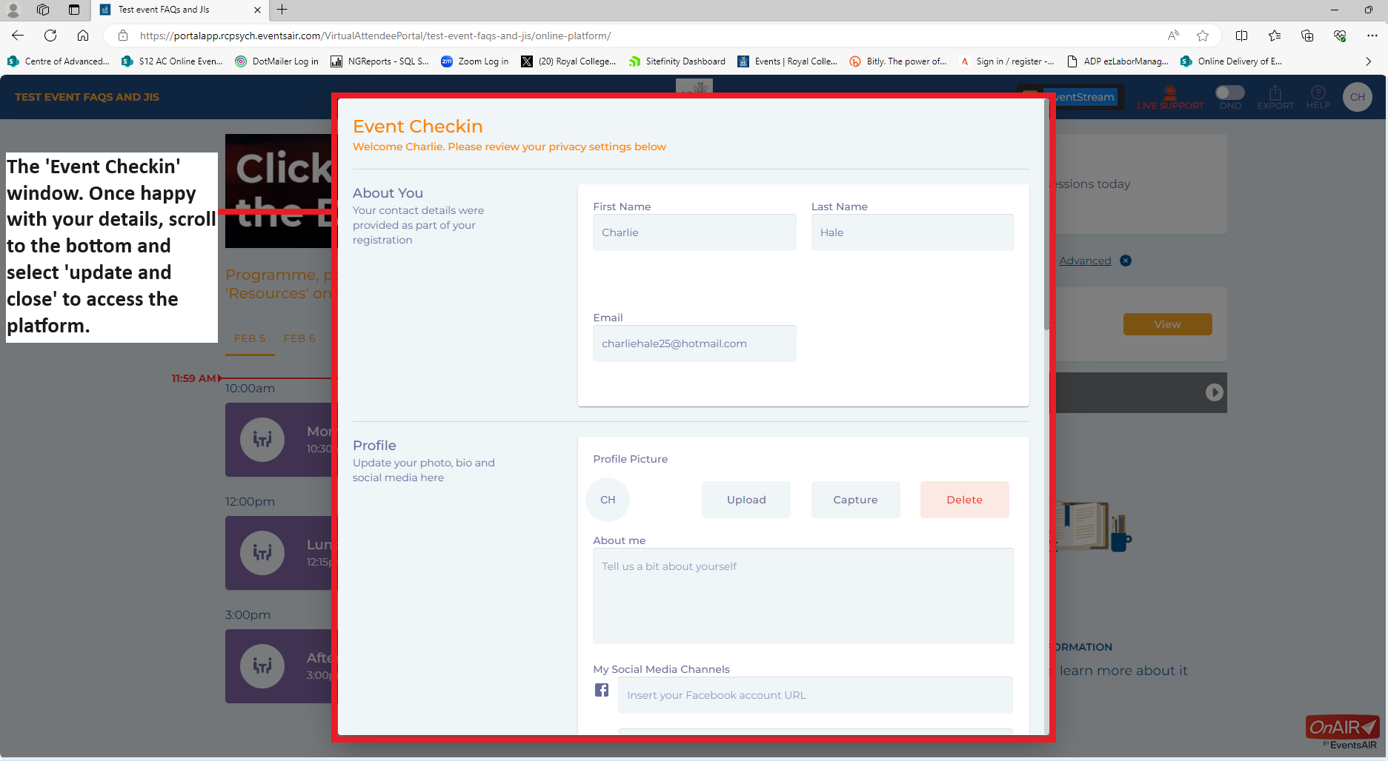Toggle the DND switch
This screenshot has width=1388, height=761.
tap(1229, 93)
